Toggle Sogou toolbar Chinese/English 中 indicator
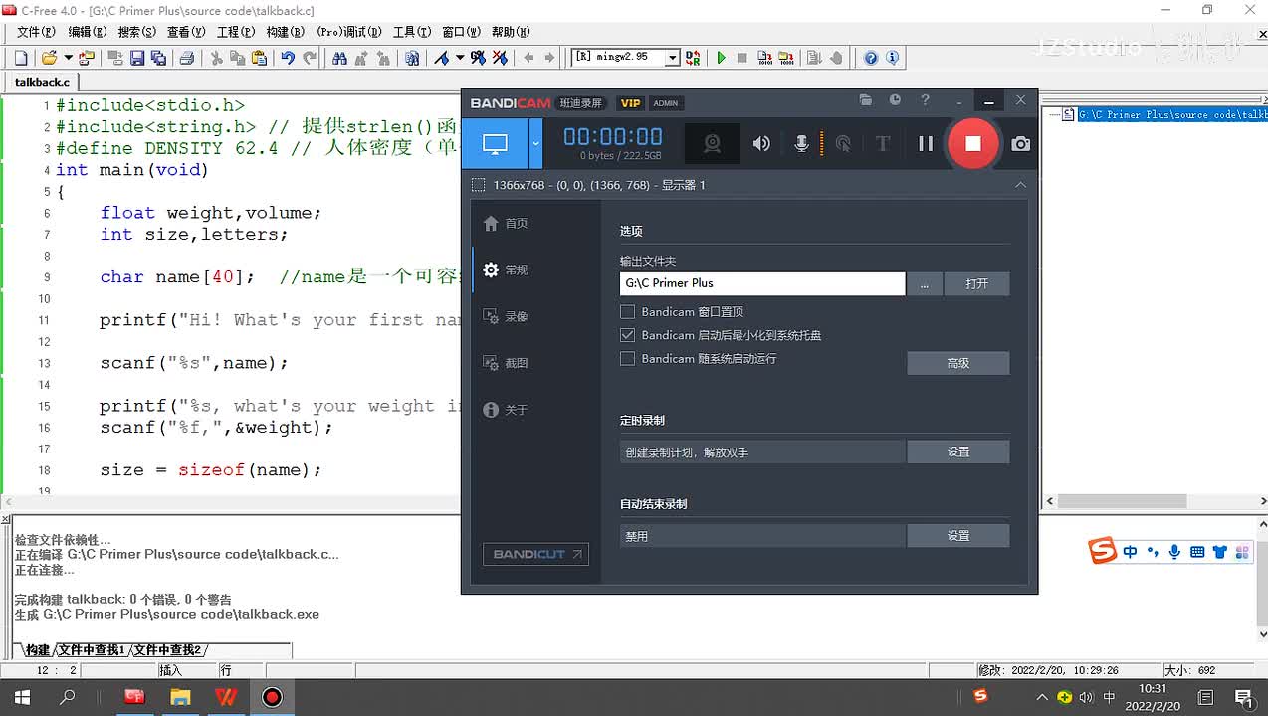Screen dimensions: 1268x716 [1130, 552]
